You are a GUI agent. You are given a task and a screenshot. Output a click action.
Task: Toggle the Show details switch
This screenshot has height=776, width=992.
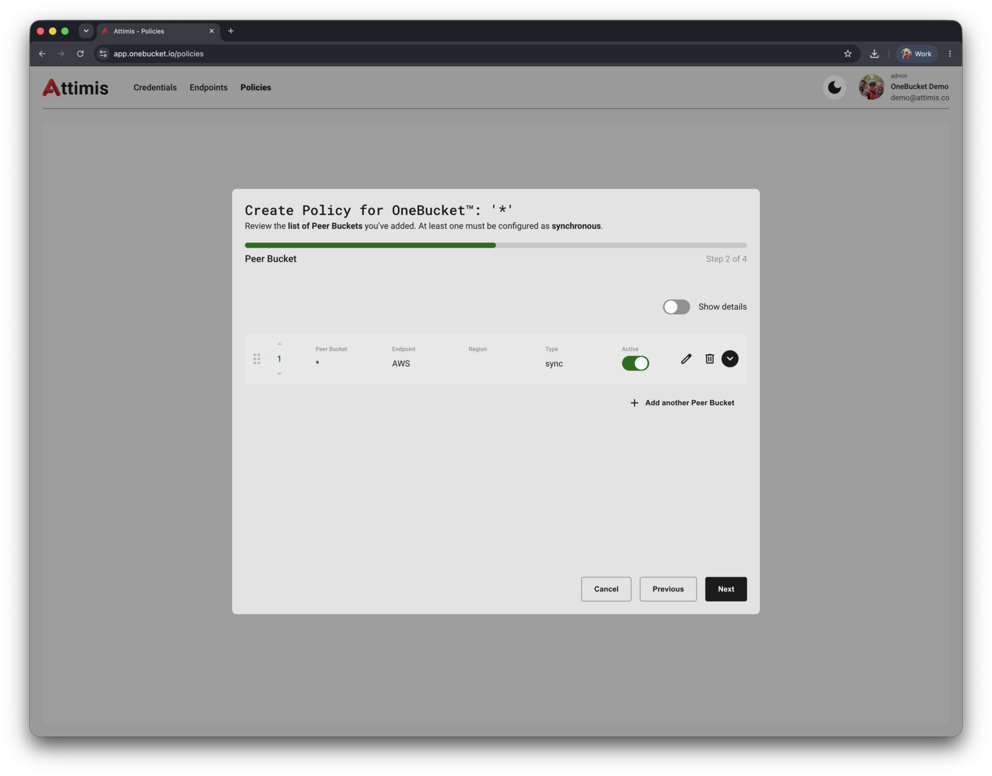click(676, 307)
